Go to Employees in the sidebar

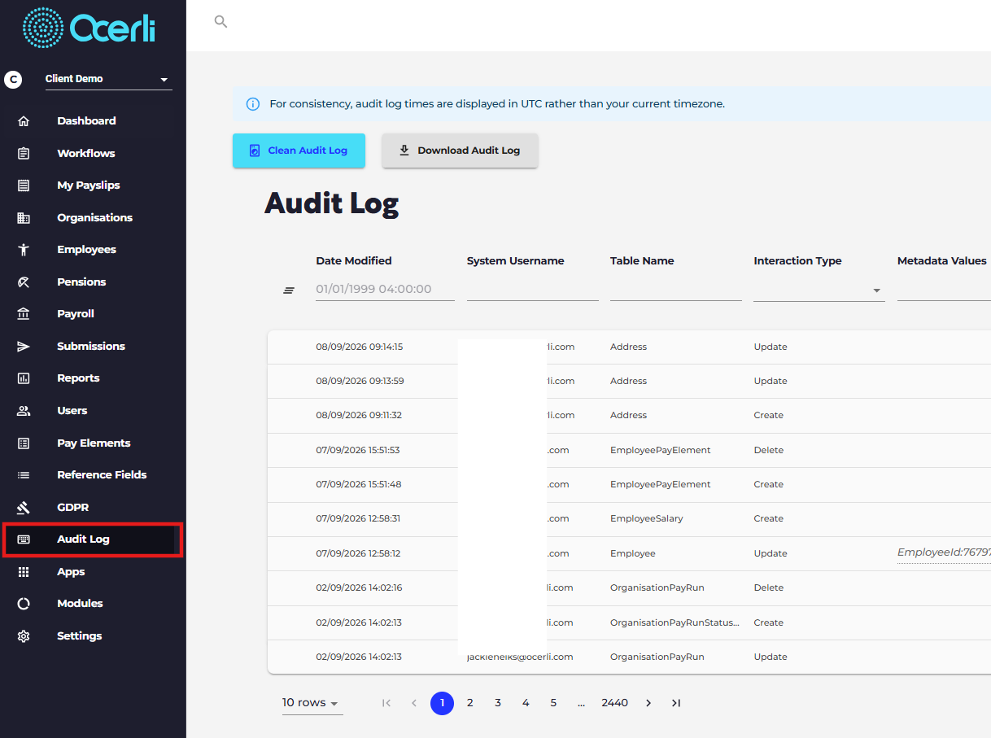point(86,250)
